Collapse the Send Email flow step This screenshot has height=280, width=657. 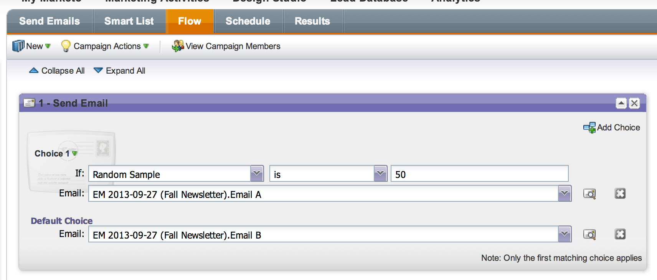pos(621,103)
